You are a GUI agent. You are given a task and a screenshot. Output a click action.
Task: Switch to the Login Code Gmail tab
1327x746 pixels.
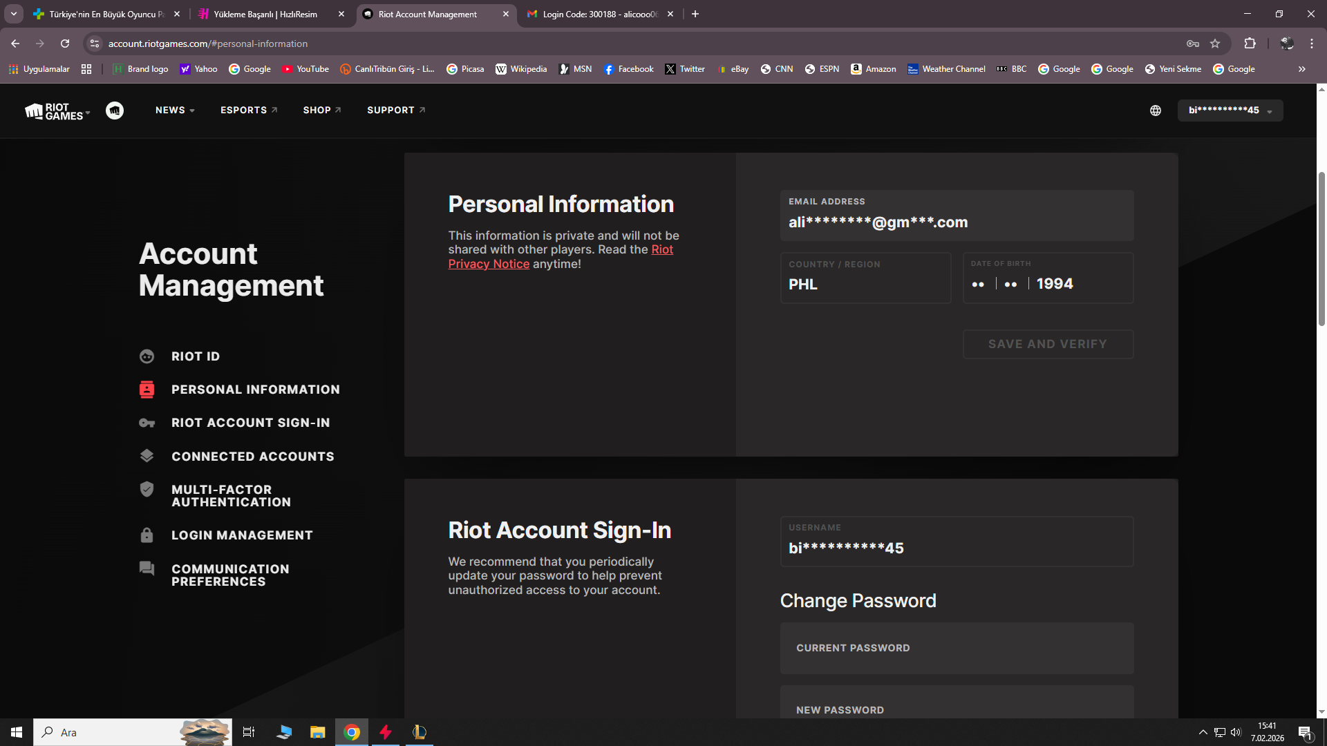tap(601, 14)
